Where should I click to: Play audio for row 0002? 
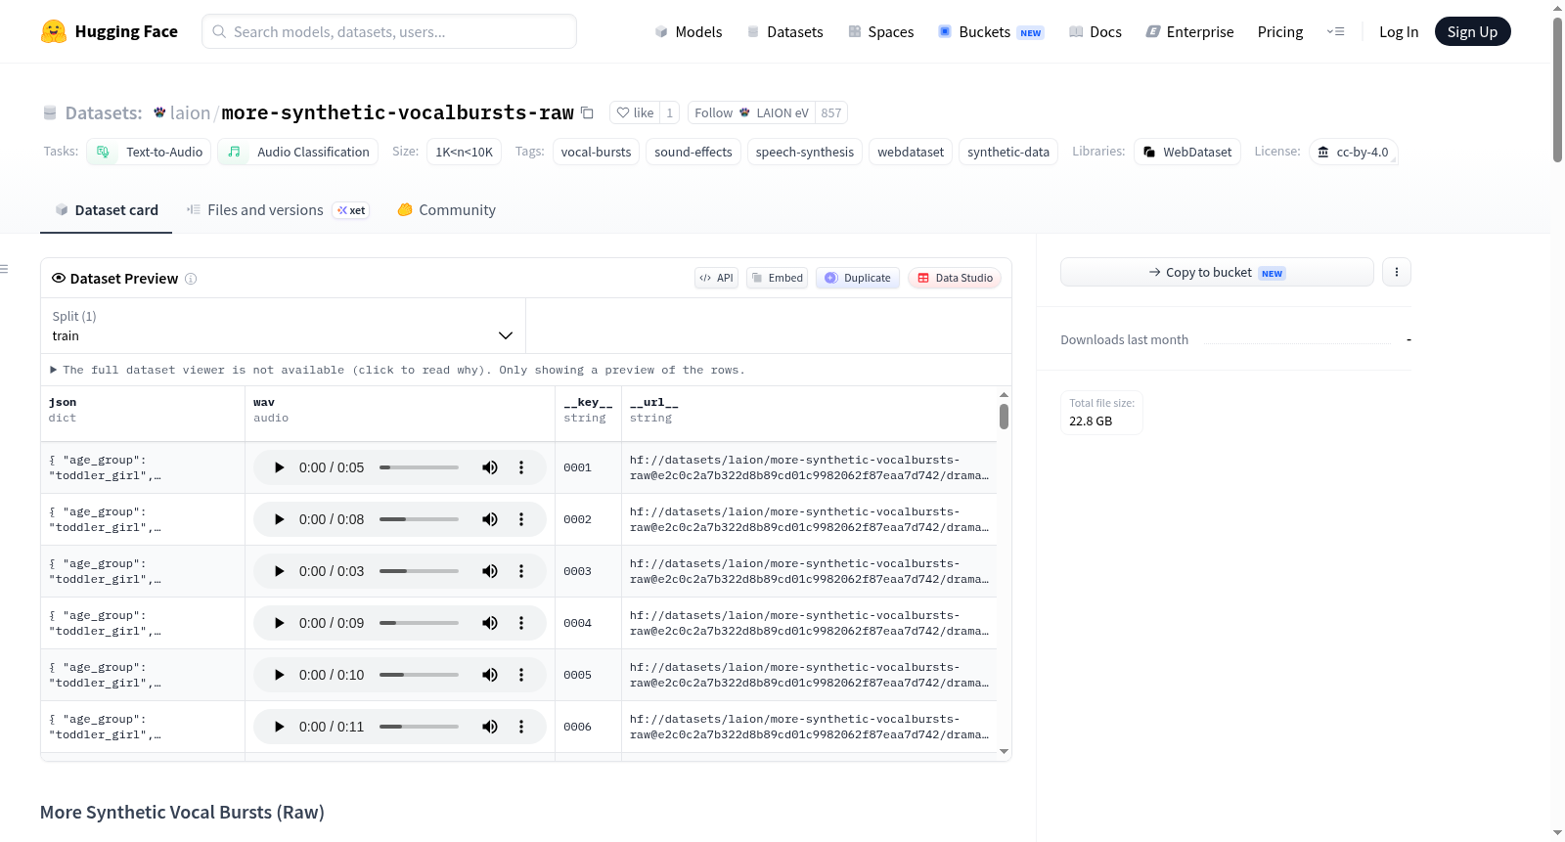point(279,519)
